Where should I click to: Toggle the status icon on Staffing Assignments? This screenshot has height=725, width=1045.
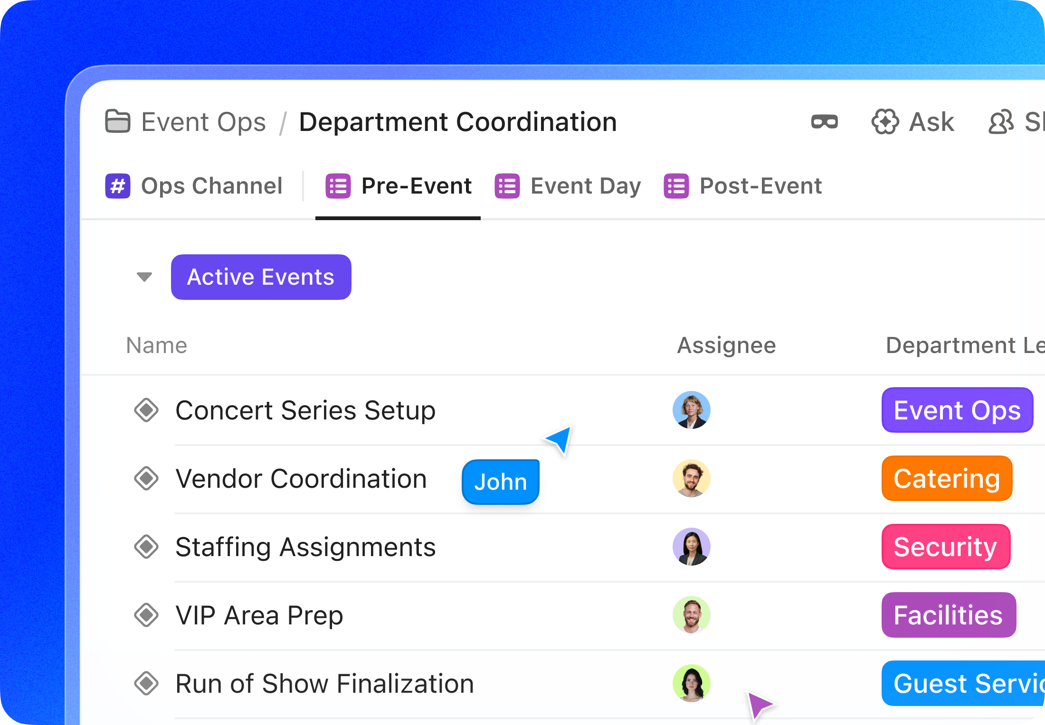coord(147,547)
